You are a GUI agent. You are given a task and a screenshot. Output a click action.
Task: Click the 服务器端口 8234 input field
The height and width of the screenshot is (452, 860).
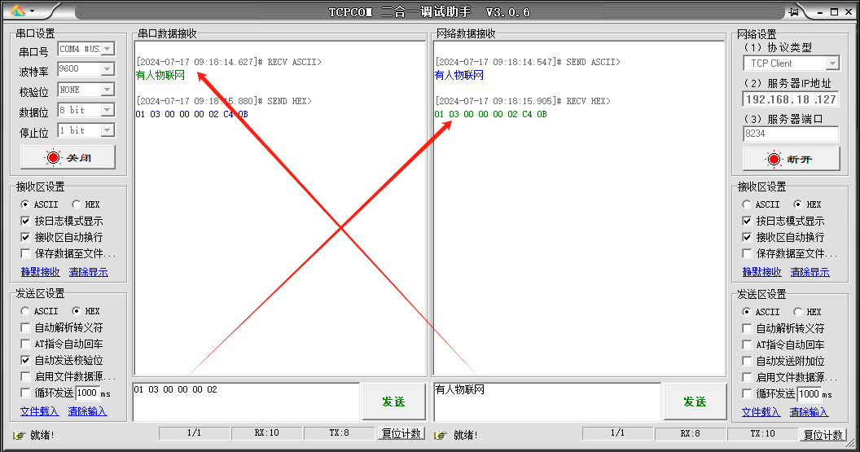790,134
